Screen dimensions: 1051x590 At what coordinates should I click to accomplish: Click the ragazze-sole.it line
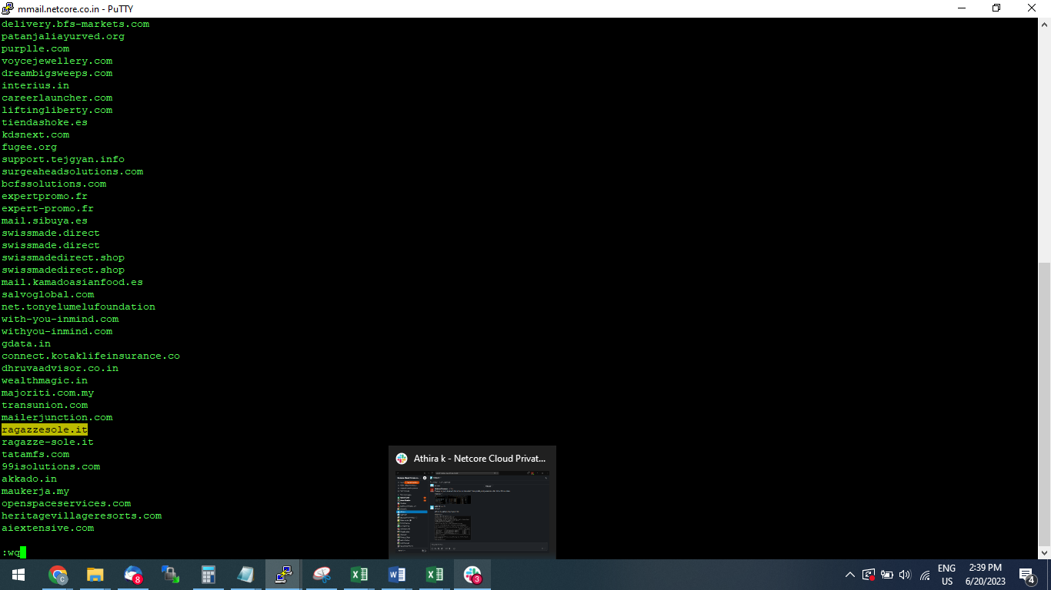(x=48, y=442)
